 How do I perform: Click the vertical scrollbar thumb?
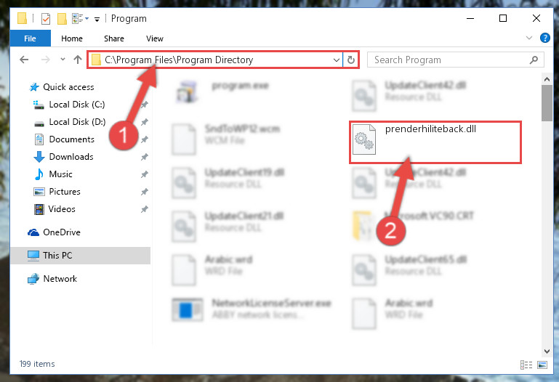[547, 103]
